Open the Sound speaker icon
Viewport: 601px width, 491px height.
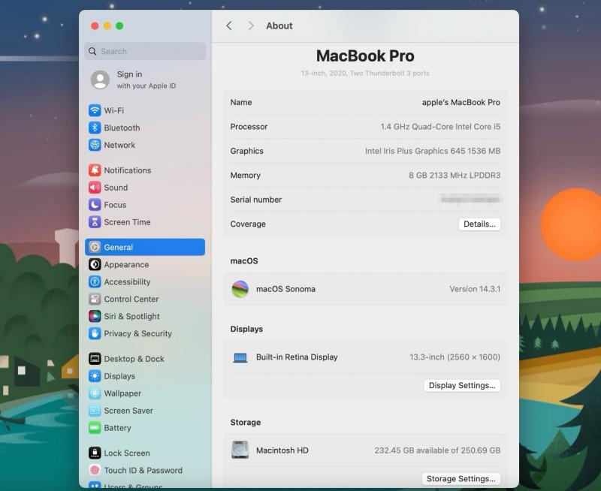coord(95,187)
